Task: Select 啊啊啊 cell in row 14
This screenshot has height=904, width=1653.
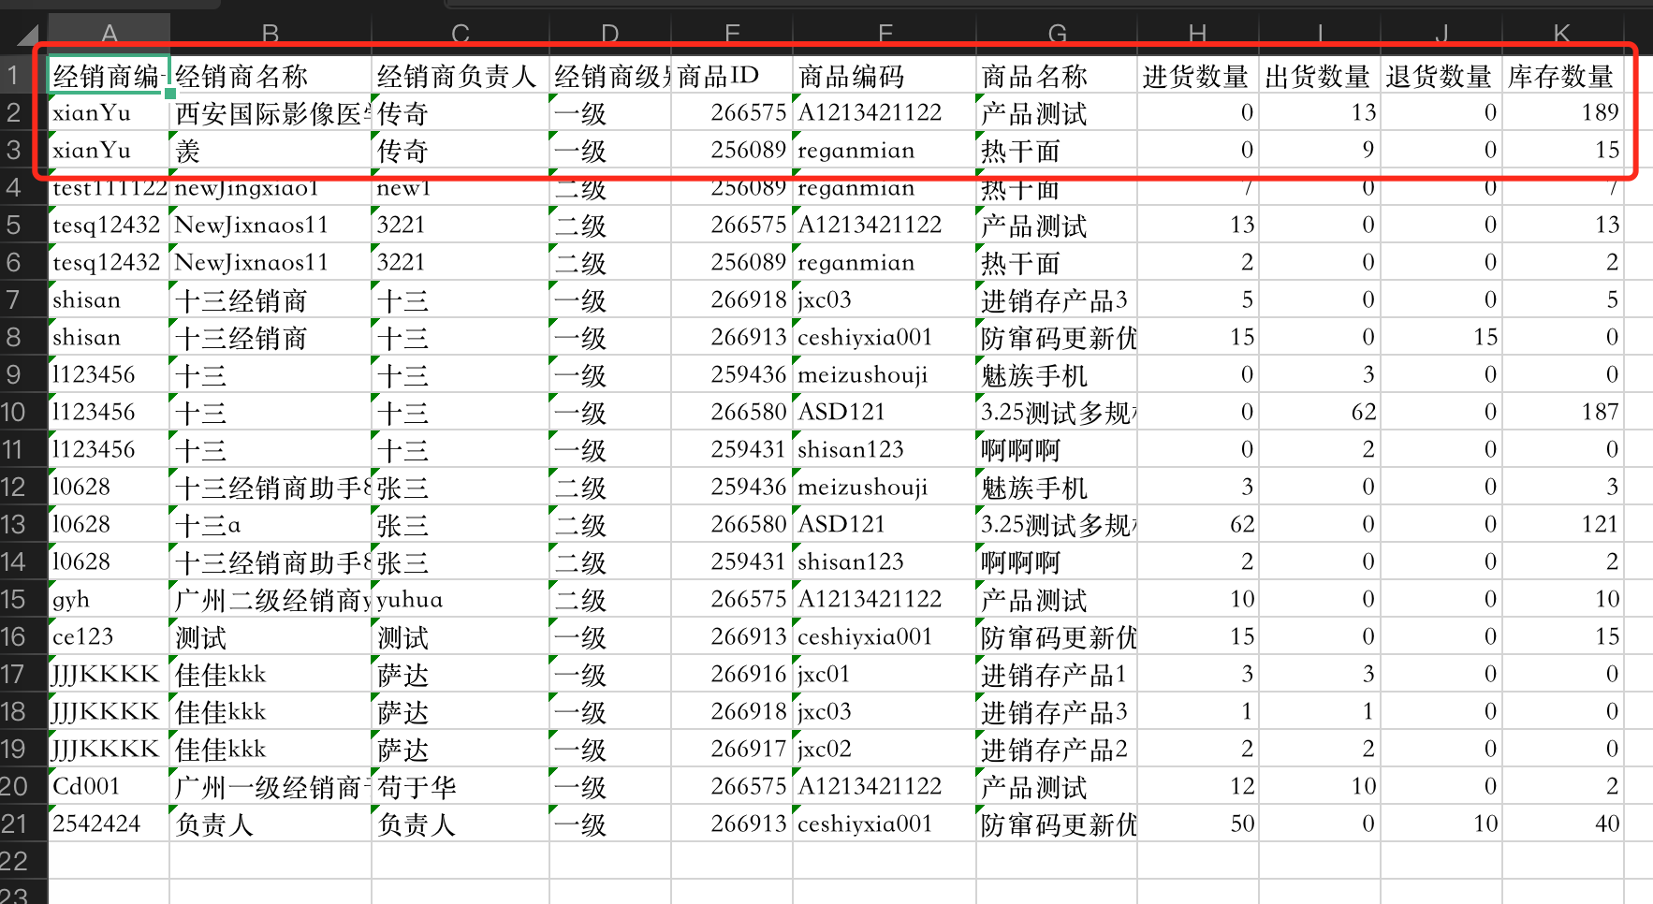Action: 1057,561
